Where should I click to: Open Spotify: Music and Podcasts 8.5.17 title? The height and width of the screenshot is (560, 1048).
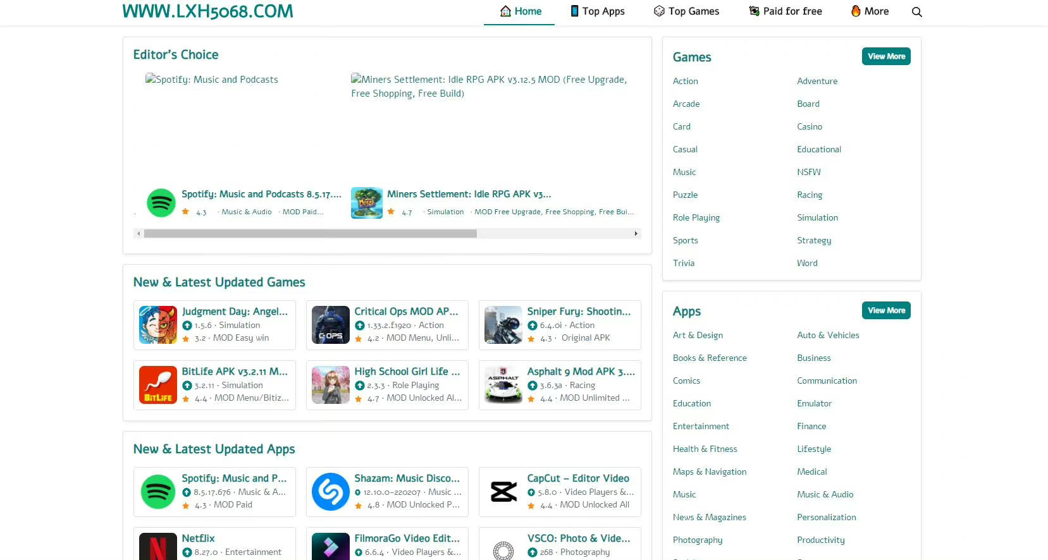pyautogui.click(x=261, y=195)
